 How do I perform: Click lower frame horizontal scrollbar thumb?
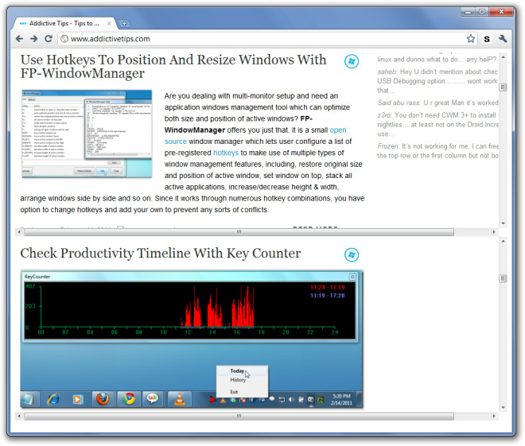tap(239, 417)
